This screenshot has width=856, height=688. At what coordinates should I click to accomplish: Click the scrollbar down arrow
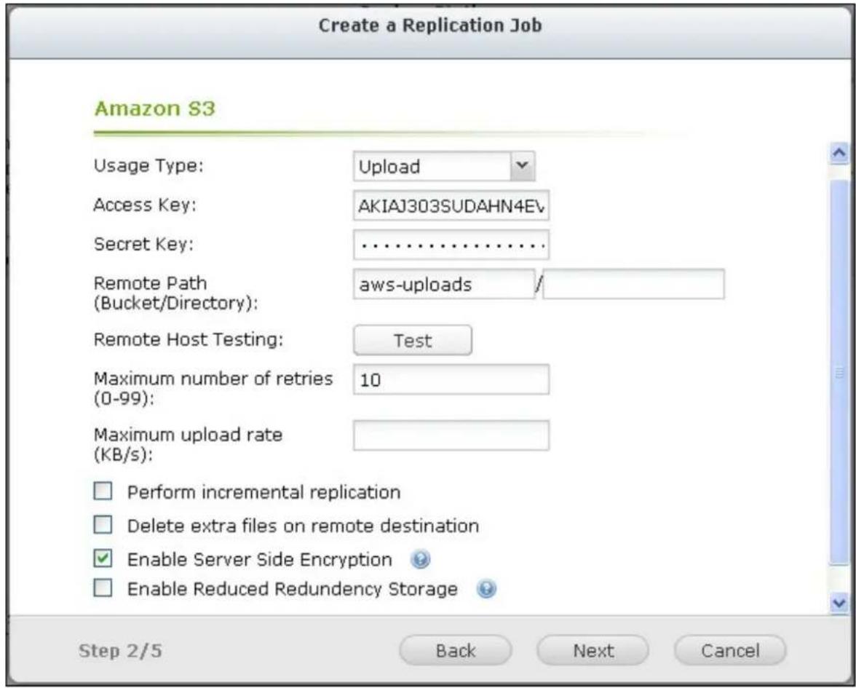click(x=839, y=604)
